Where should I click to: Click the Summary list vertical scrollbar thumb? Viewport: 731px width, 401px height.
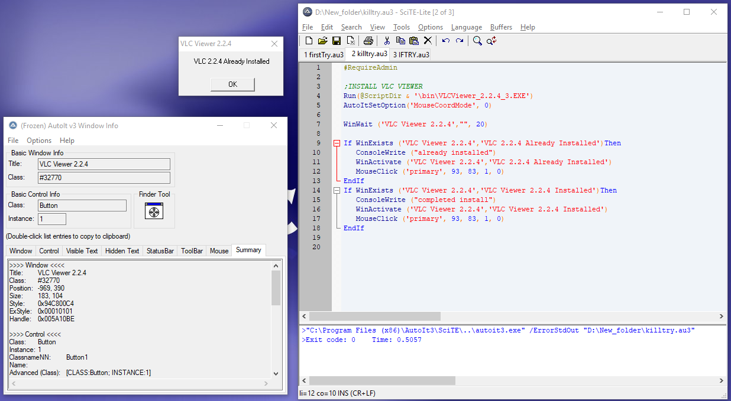point(276,288)
